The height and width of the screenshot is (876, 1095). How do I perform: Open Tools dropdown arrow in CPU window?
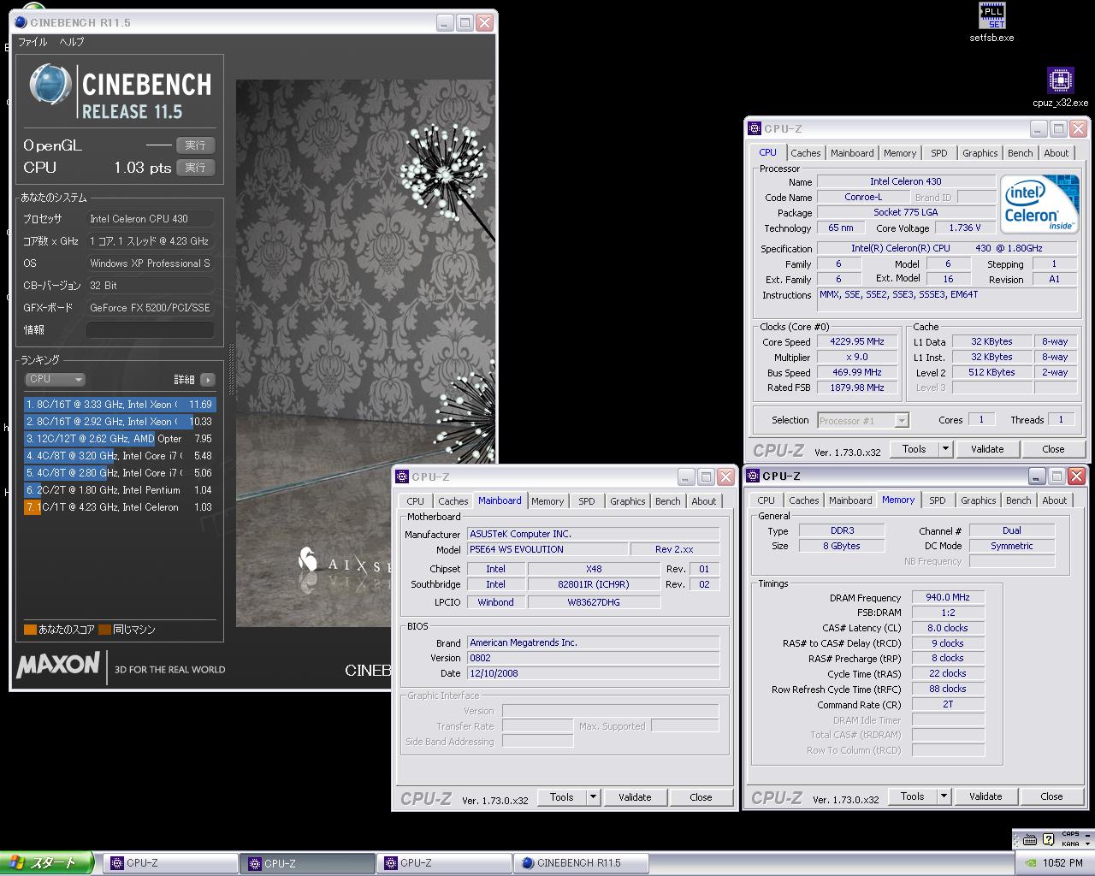tap(945, 449)
